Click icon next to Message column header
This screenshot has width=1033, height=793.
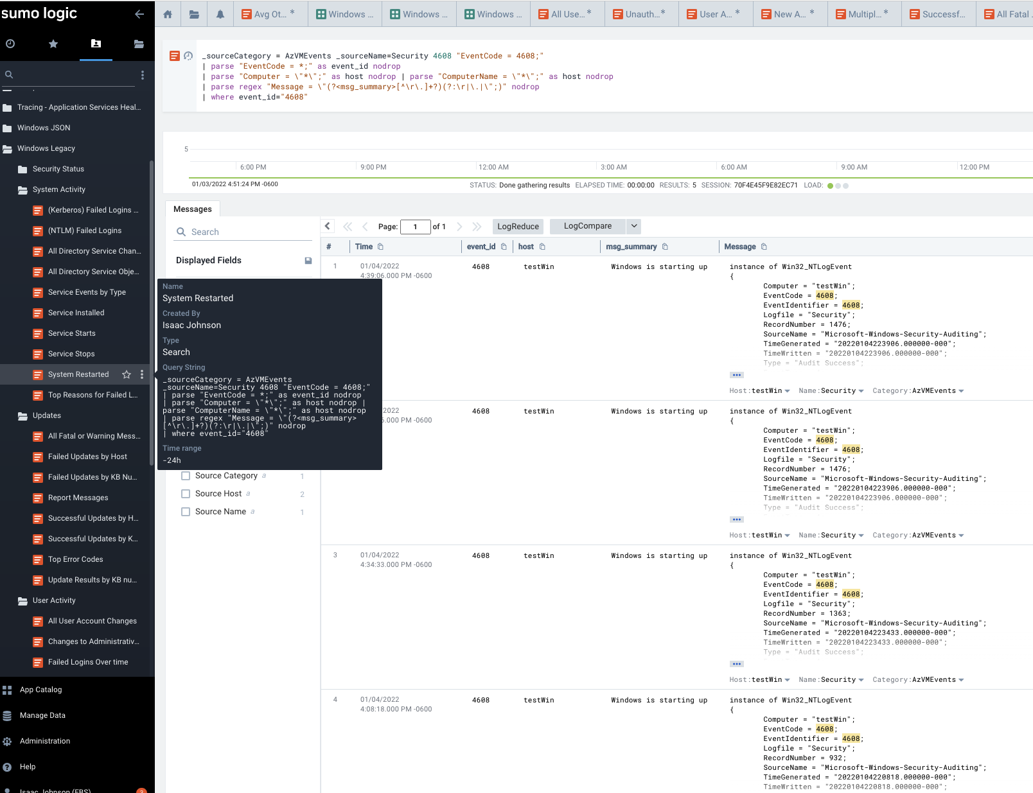point(764,247)
